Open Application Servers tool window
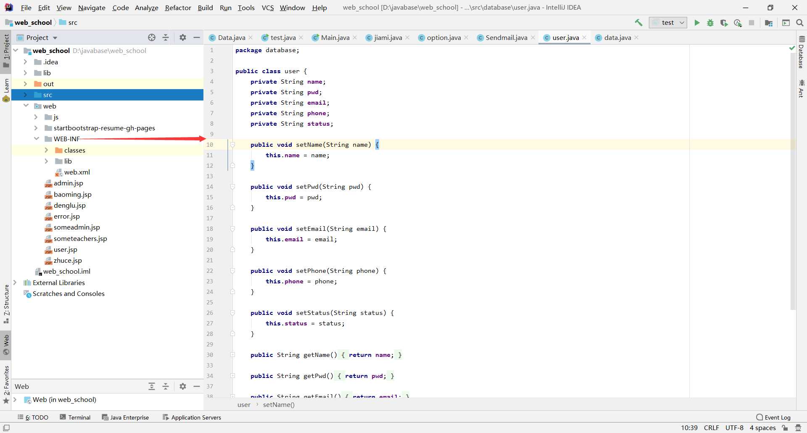This screenshot has height=433, width=807. 192,417
